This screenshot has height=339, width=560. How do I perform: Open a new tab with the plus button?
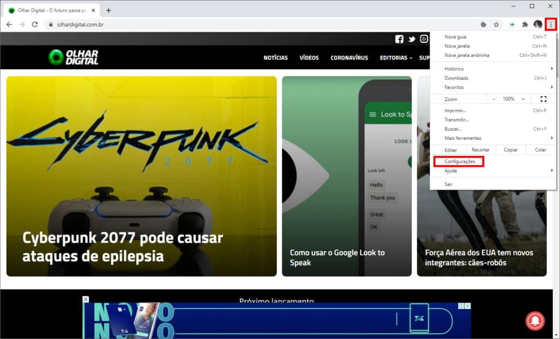pos(108,10)
